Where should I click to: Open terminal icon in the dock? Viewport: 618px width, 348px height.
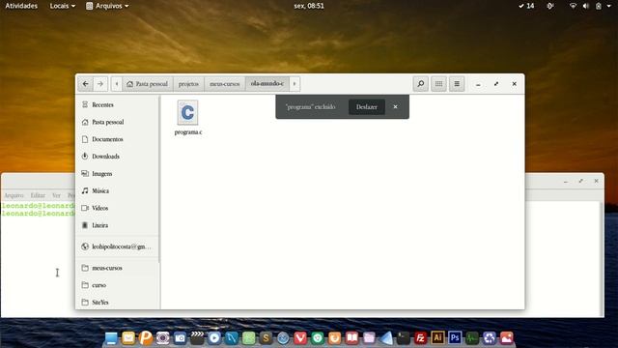403,337
